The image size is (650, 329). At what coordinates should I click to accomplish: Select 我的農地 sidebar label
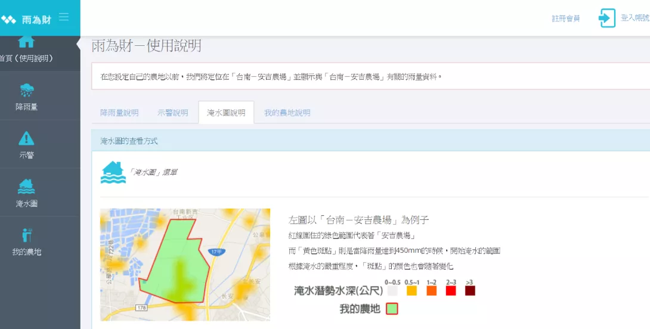(x=26, y=252)
